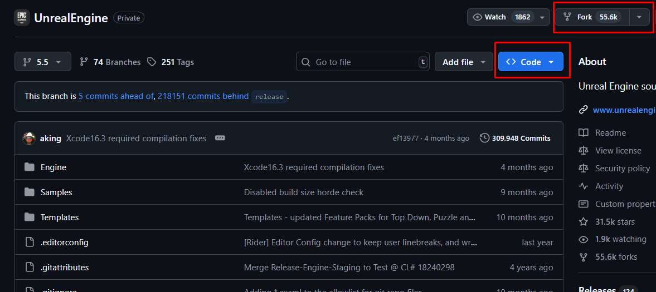Viewport: 656px width, 292px height.
Task: Click the release branch label
Action: 269,96
